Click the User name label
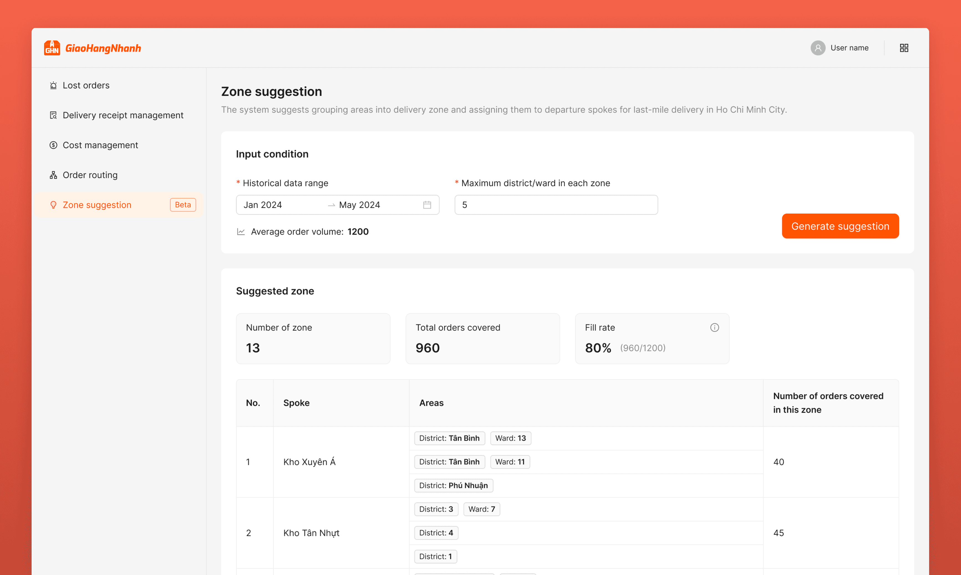The height and width of the screenshot is (575, 961). (849, 48)
